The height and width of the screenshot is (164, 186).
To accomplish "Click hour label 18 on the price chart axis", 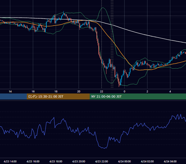I will [56, 92].
